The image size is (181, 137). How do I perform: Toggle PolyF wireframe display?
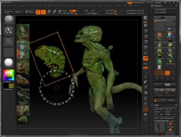tap(145, 99)
